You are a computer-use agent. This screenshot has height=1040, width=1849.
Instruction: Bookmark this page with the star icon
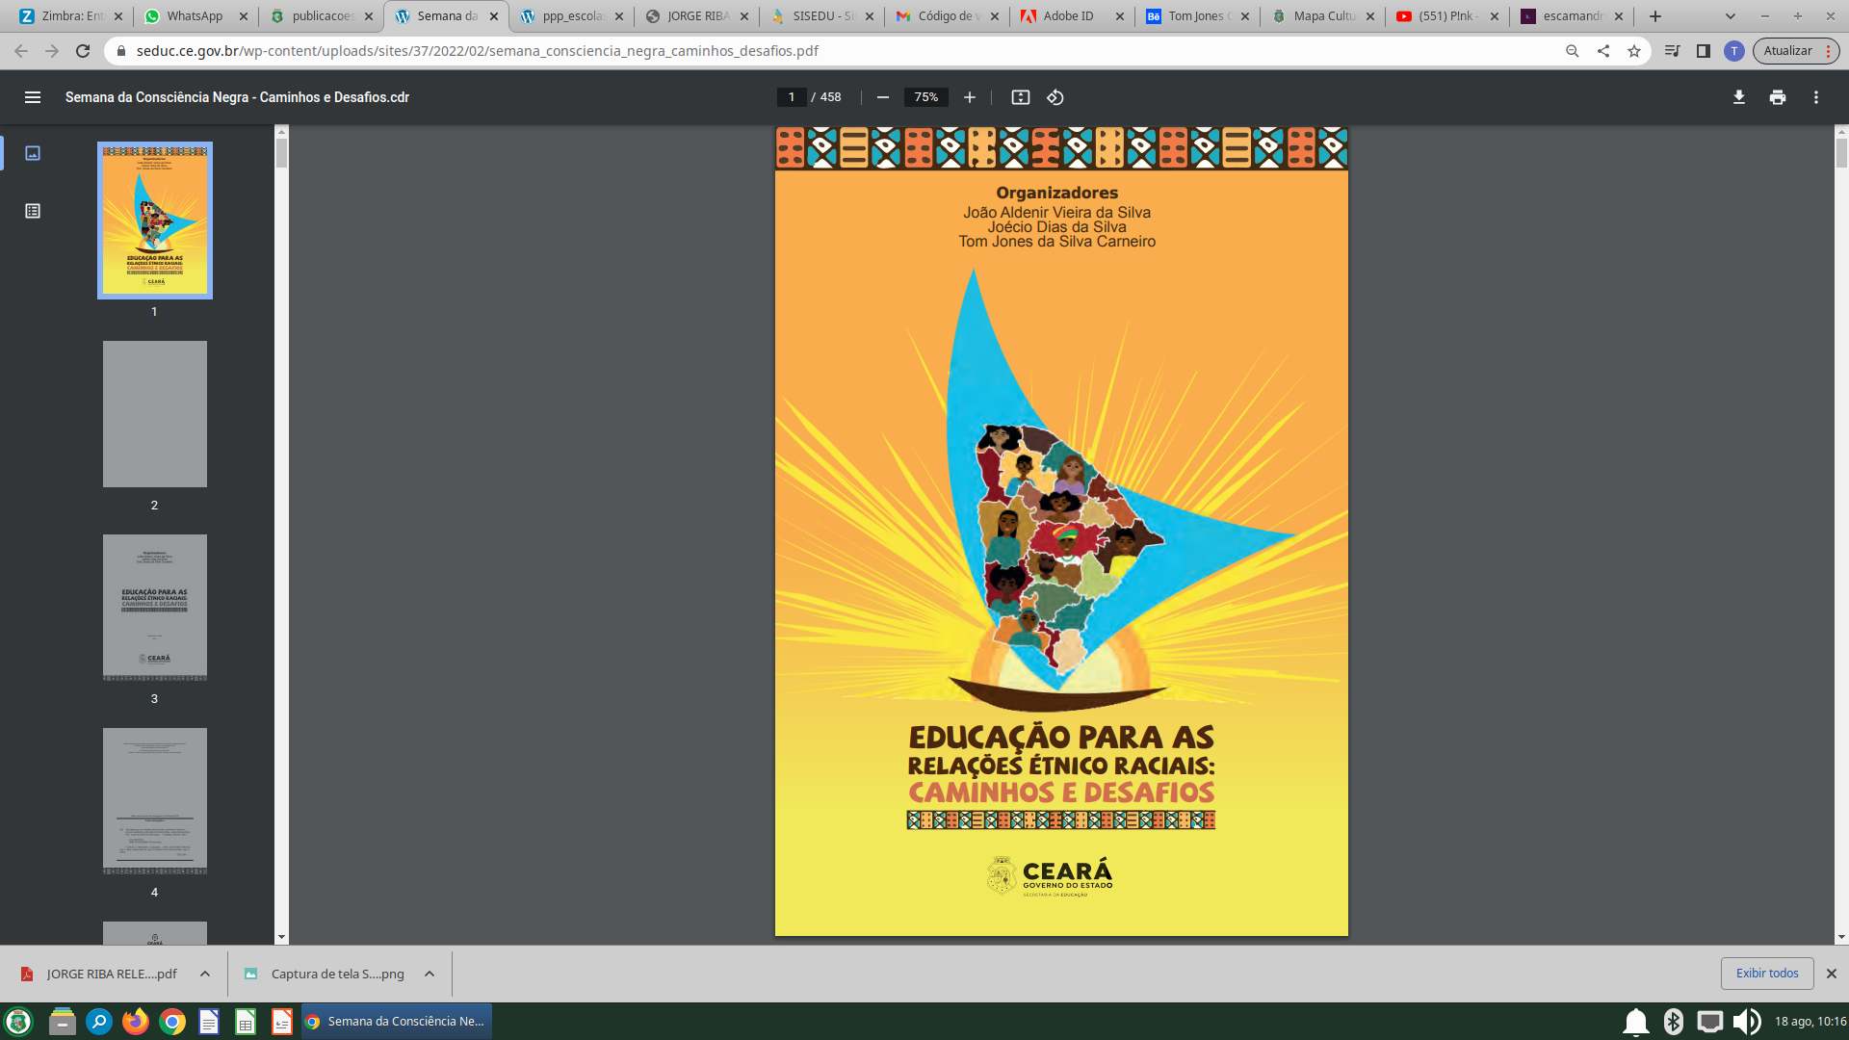click(x=1634, y=51)
